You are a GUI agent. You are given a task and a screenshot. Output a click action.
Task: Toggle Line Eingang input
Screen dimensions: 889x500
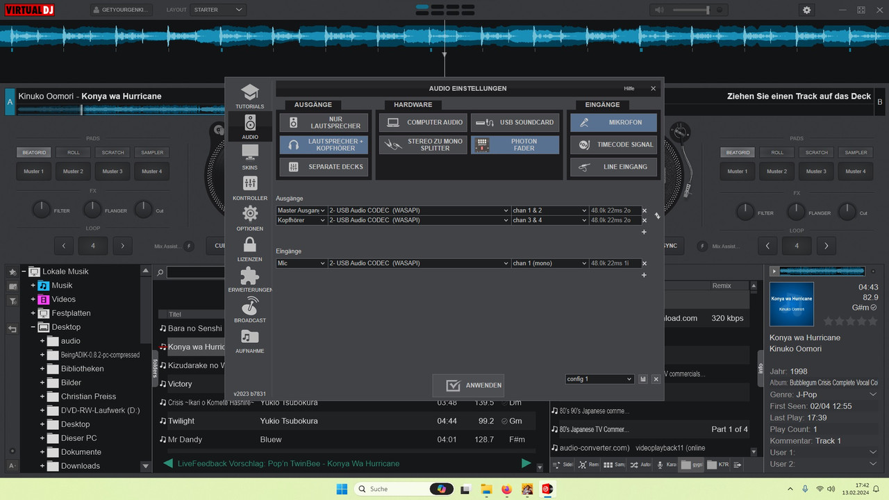click(613, 167)
